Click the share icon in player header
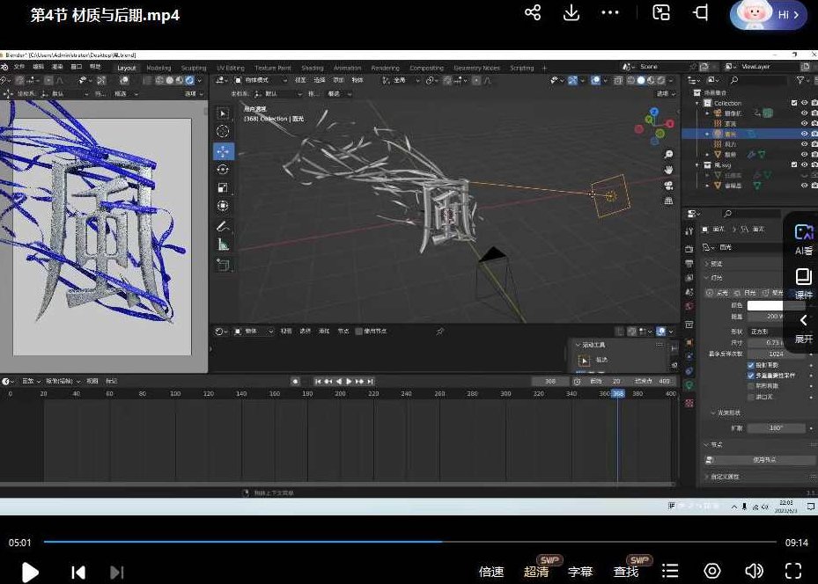The height and width of the screenshot is (584, 818). 533,12
